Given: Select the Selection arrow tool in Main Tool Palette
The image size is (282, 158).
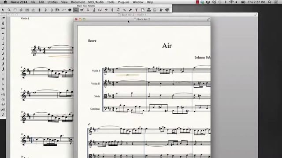Looking at the screenshot, I should click(x=3, y=10).
